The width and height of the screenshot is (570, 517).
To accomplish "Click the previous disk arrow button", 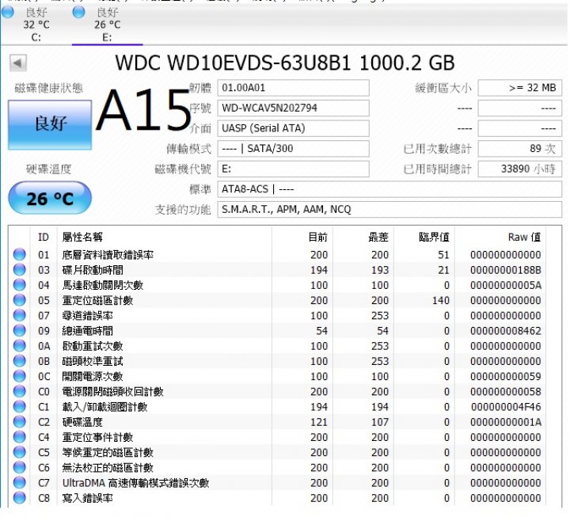I will tap(17, 63).
